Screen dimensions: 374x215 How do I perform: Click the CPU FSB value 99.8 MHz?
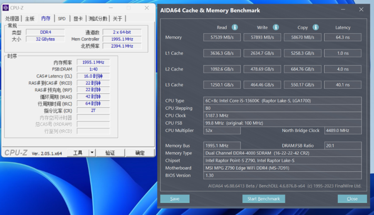tap(283, 123)
